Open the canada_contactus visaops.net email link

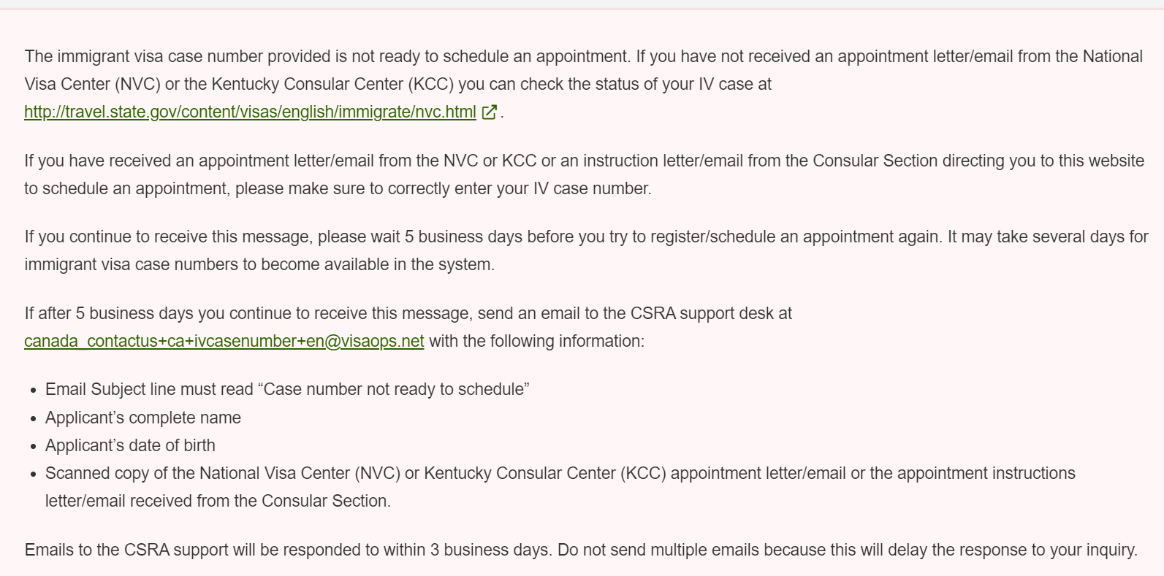(x=224, y=341)
